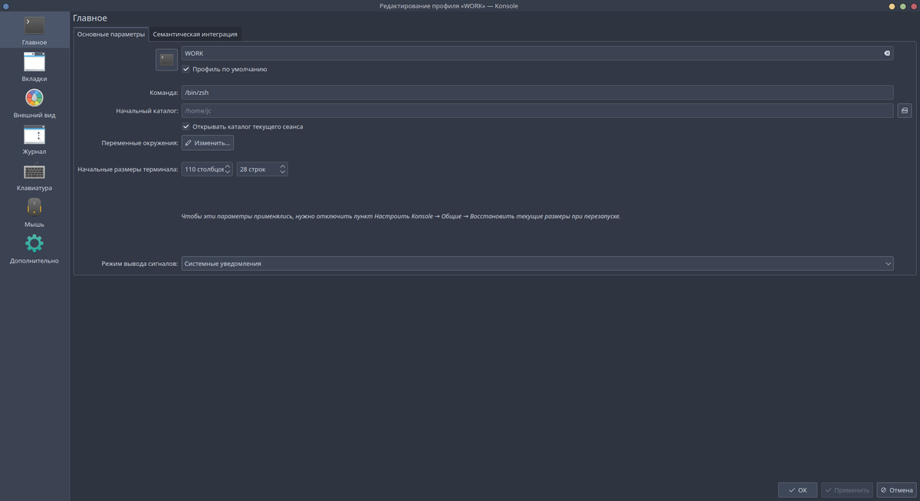920x501 pixels.
Task: Clear the WORK profile name field
Action: click(886, 53)
